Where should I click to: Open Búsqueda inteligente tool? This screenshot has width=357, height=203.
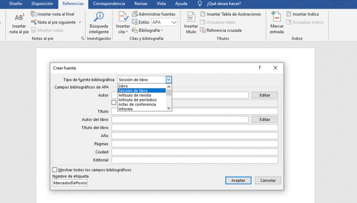tap(99, 19)
